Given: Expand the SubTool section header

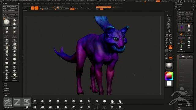Looking at the screenshot, I should click(181, 54).
